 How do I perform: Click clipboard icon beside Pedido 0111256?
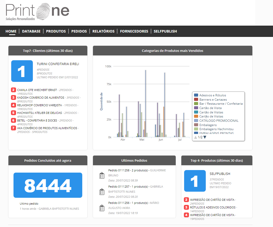click(102, 208)
